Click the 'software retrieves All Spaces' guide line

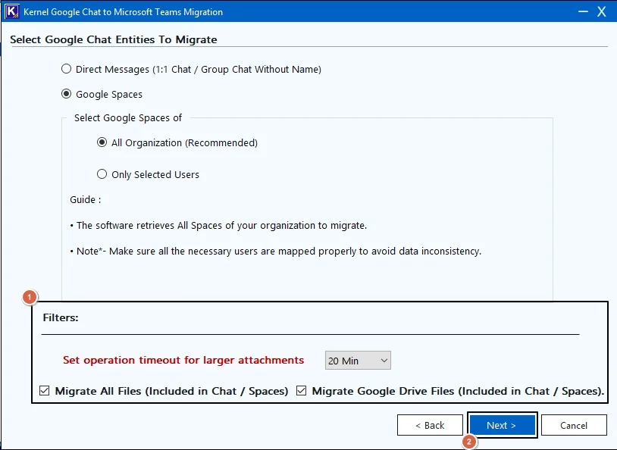pos(218,226)
